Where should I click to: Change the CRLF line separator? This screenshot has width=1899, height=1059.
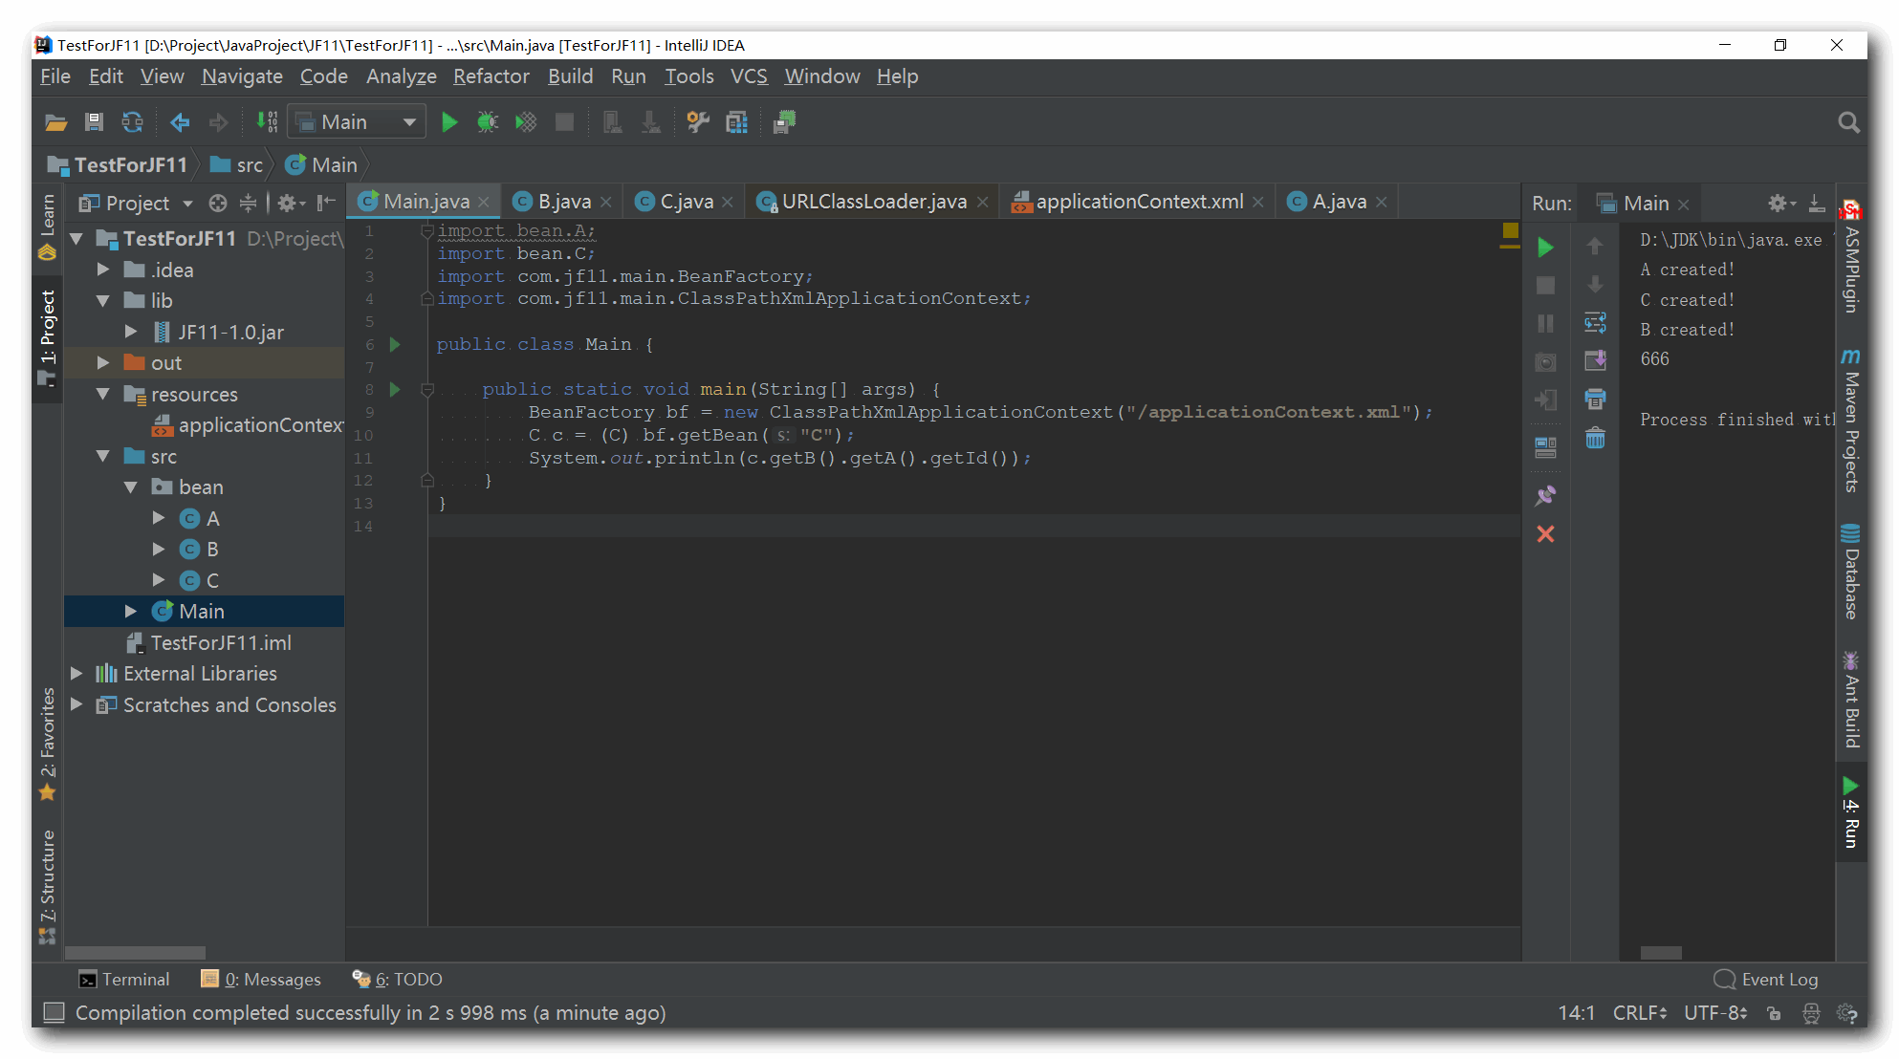pos(1640,1013)
